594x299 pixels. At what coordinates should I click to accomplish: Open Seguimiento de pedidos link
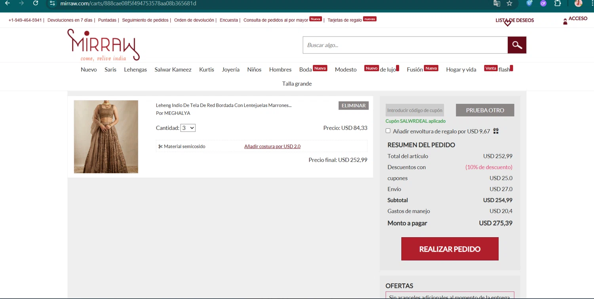145,20
